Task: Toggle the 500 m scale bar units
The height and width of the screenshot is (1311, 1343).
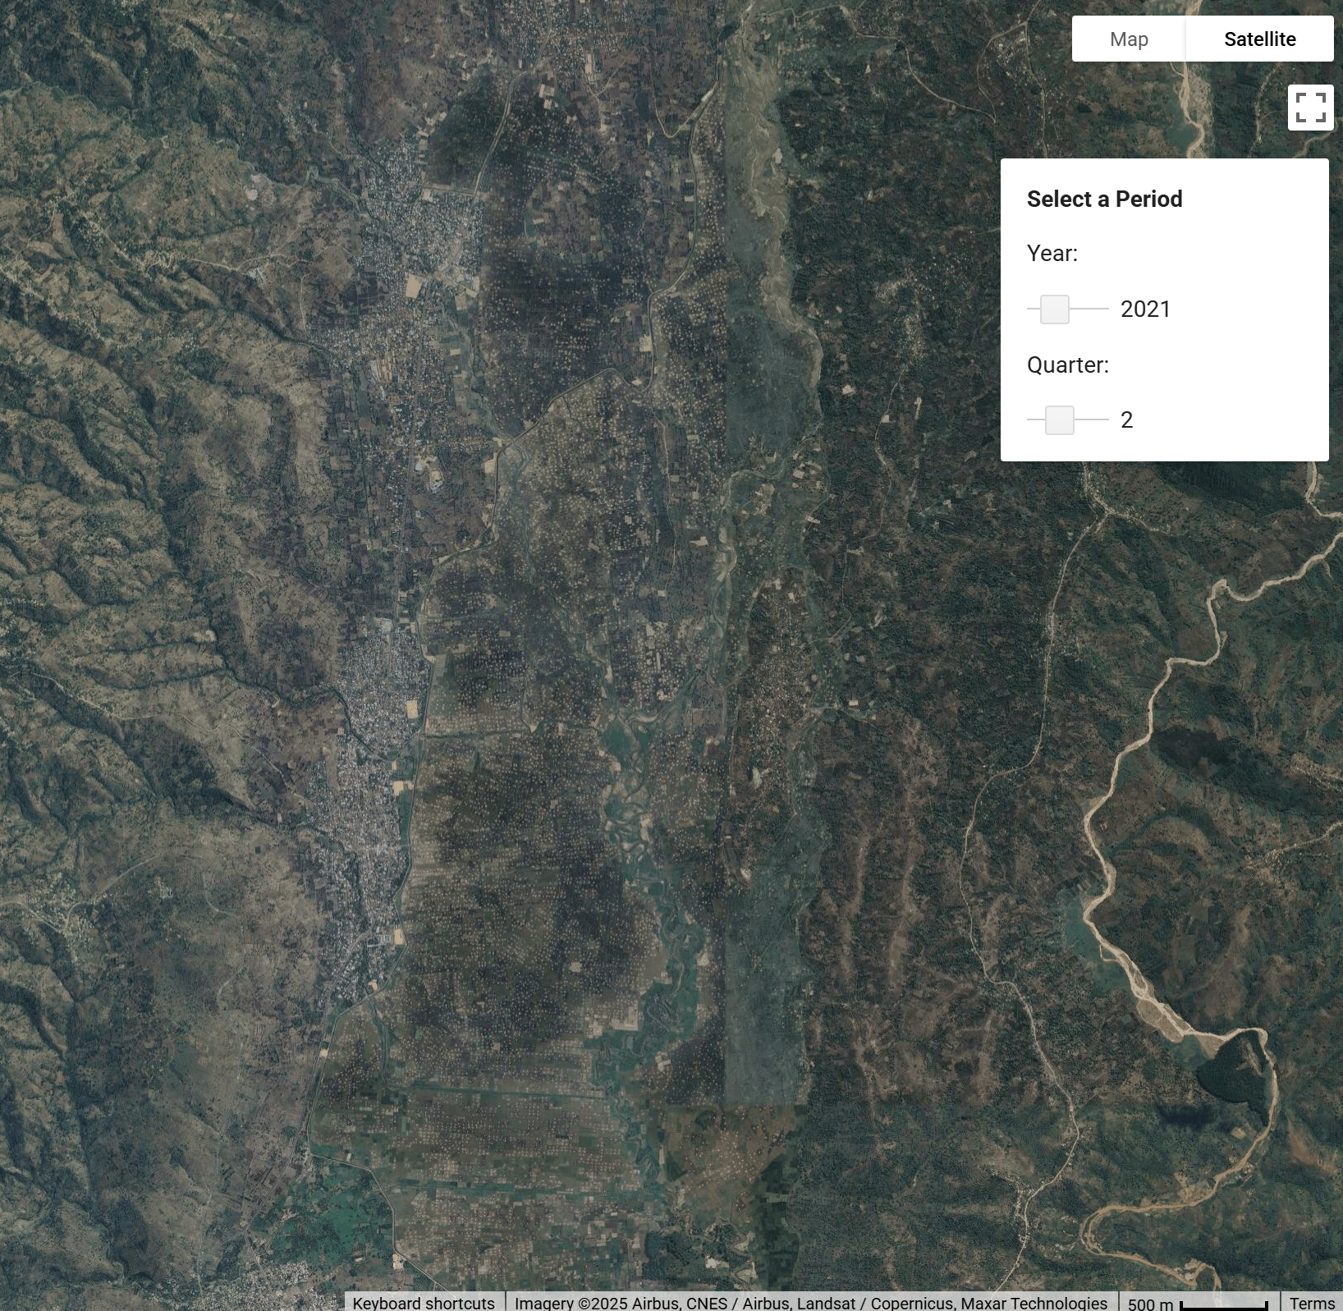Action: point(1197,1303)
